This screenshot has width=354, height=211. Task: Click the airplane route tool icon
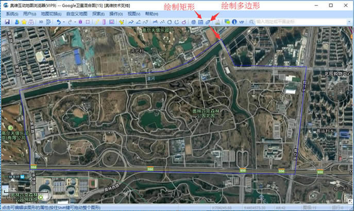(155, 22)
